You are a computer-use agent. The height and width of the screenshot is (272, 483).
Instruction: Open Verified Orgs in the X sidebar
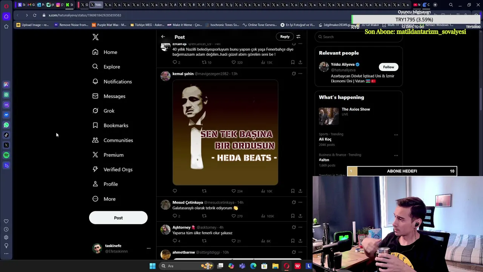(112, 170)
